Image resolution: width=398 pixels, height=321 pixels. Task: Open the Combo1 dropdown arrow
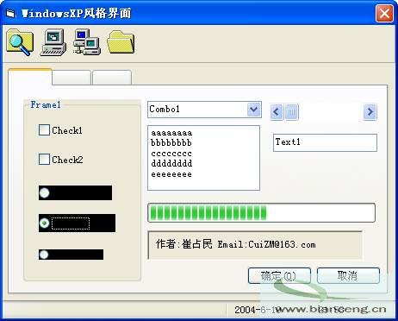253,110
